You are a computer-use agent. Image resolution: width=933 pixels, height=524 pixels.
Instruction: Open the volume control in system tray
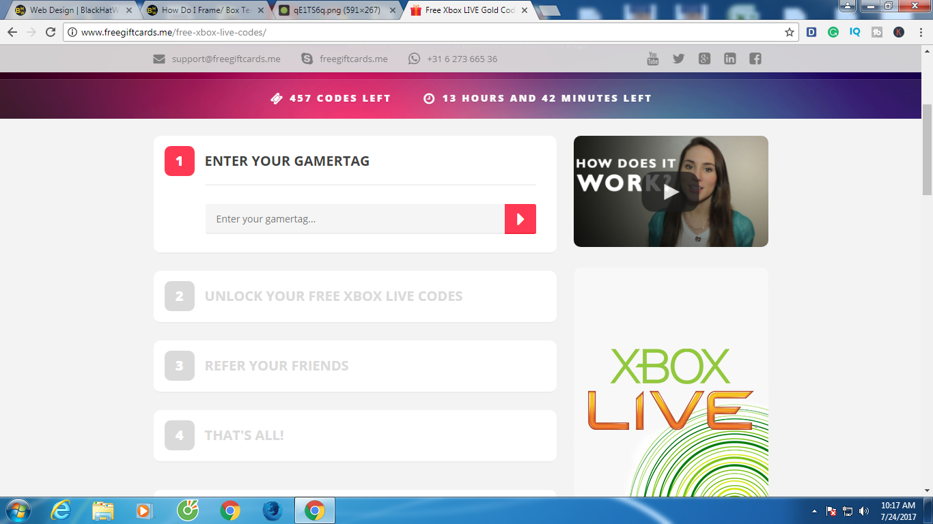click(x=864, y=511)
